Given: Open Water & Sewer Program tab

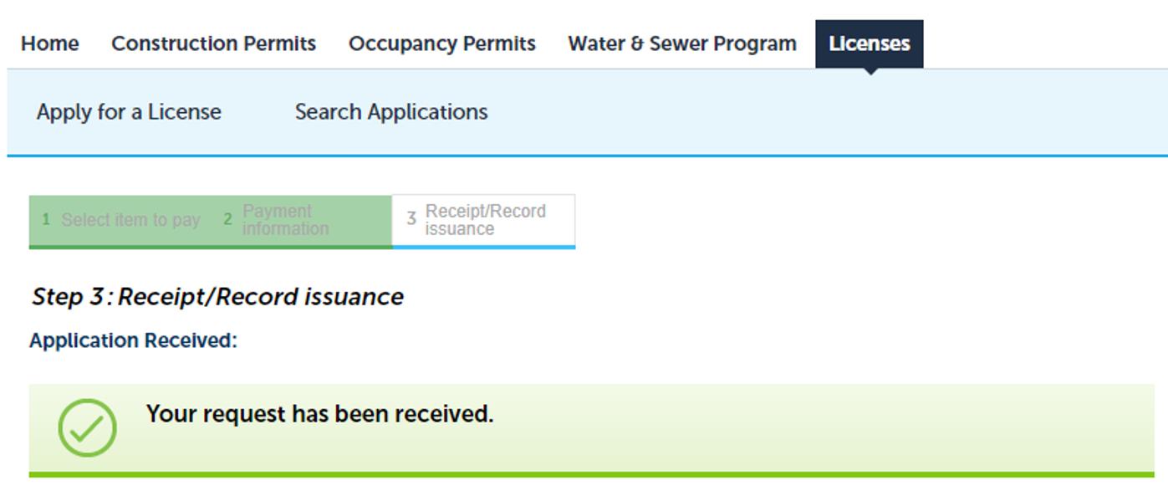Looking at the screenshot, I should click(682, 43).
